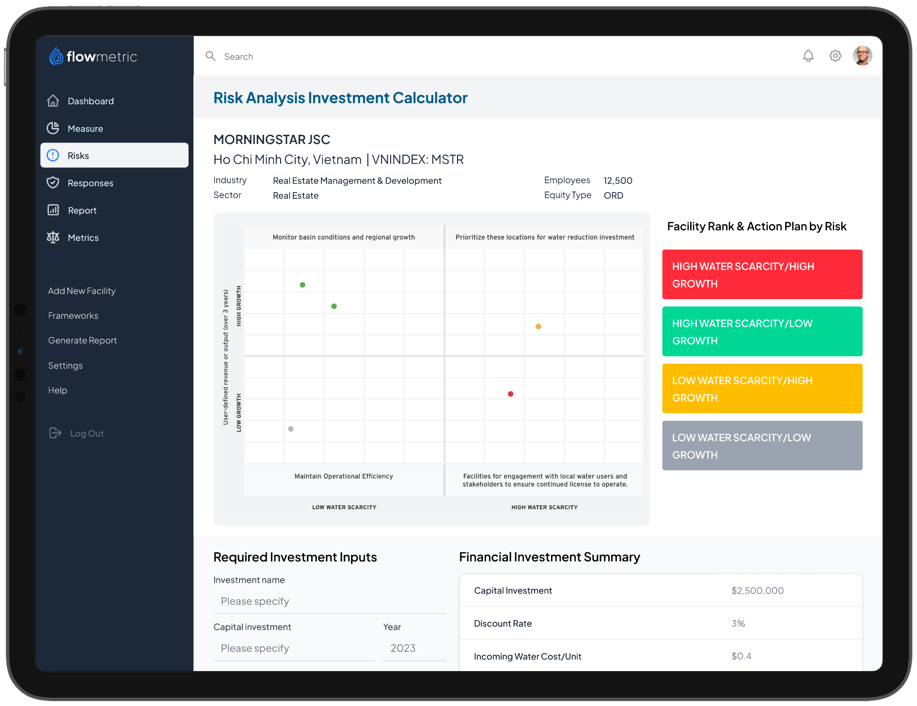
Task: Open the Report section
Action: [x=114, y=210]
